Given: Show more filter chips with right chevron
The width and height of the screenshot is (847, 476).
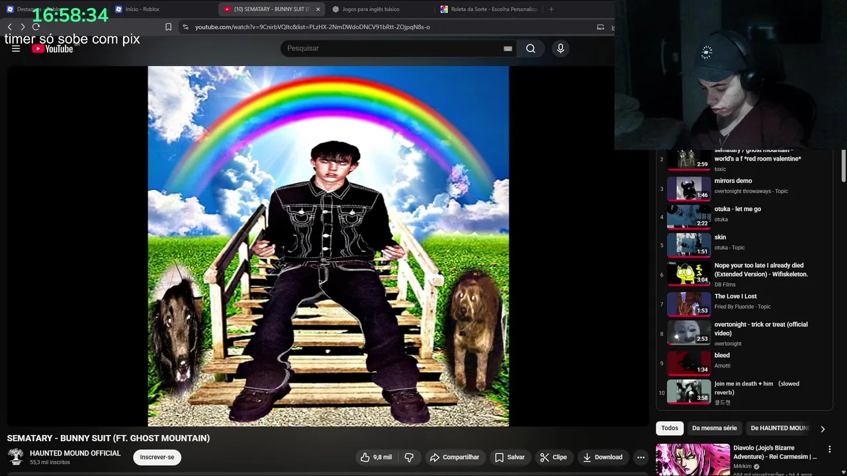Looking at the screenshot, I should 823,429.
